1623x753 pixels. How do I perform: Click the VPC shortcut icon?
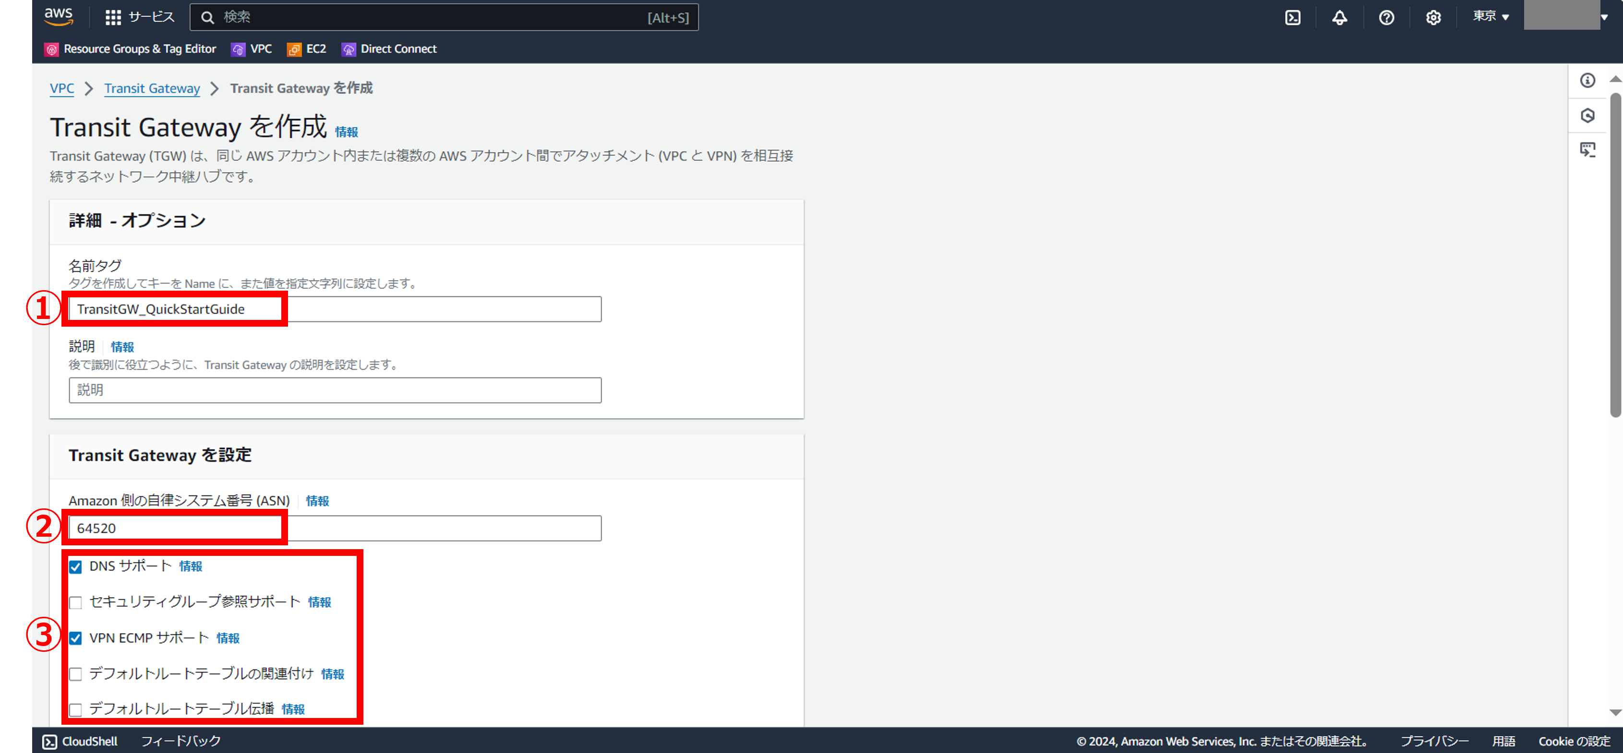(x=238, y=49)
